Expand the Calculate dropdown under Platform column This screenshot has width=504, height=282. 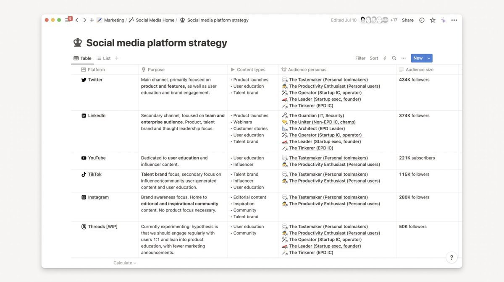pos(125,263)
